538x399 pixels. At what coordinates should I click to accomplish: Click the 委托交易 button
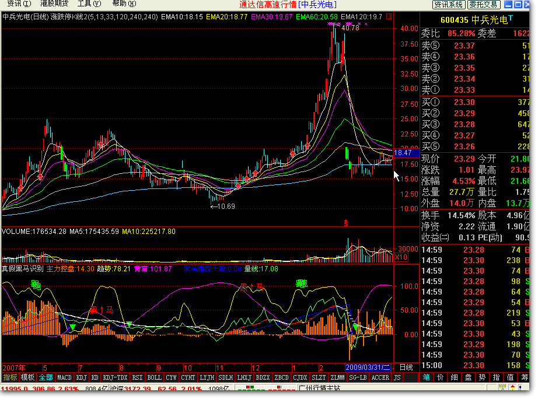pyautogui.click(x=484, y=5)
